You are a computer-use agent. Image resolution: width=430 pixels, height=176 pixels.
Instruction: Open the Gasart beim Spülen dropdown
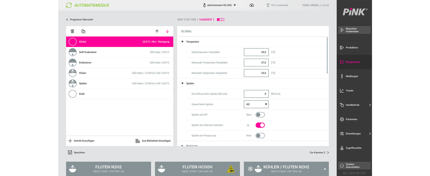[256, 104]
